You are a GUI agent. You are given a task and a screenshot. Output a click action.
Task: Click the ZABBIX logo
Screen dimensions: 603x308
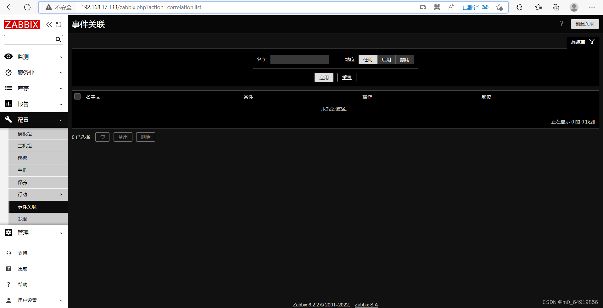tap(22, 25)
